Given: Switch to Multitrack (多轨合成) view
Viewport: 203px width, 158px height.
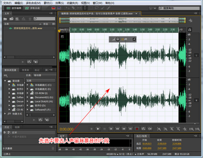Looking at the screenshot, I should pos(32,8).
